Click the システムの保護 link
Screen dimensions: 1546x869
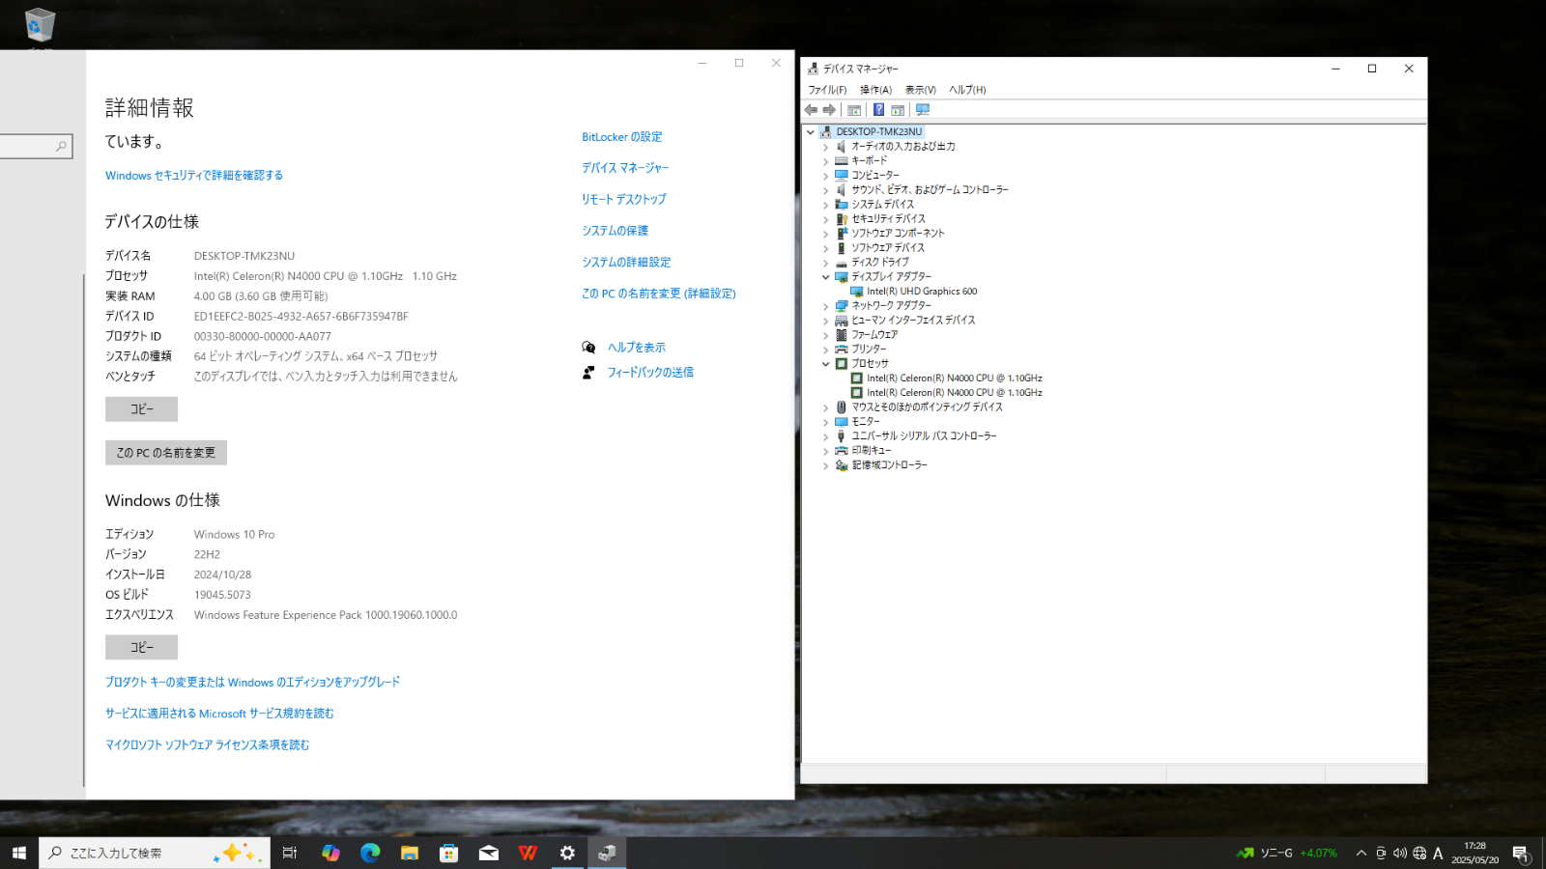coord(615,231)
